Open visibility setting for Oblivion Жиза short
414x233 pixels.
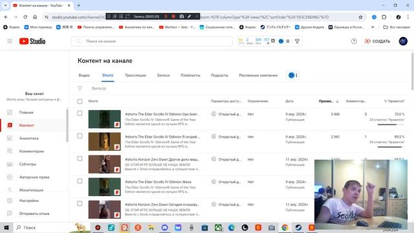pos(226,182)
